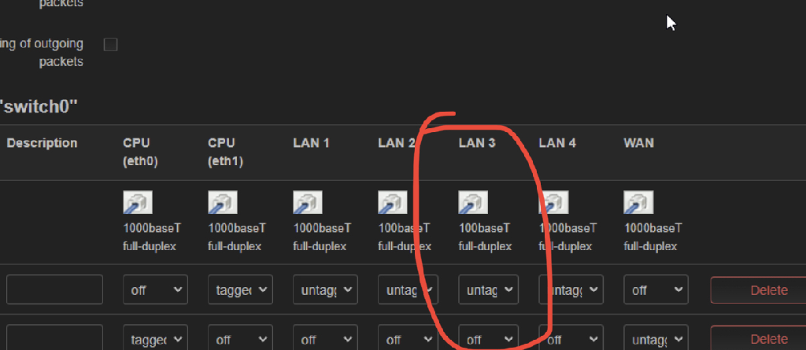Screen dimensions: 806x350
Task: Delete the first VLAN row
Action: pyautogui.click(x=758, y=290)
